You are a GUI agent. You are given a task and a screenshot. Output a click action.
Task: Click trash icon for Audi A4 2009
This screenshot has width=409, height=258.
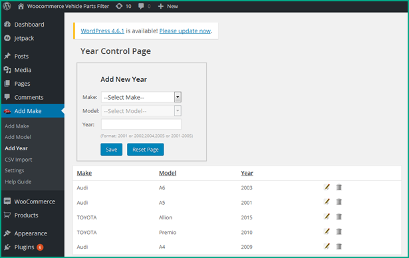tap(339, 246)
